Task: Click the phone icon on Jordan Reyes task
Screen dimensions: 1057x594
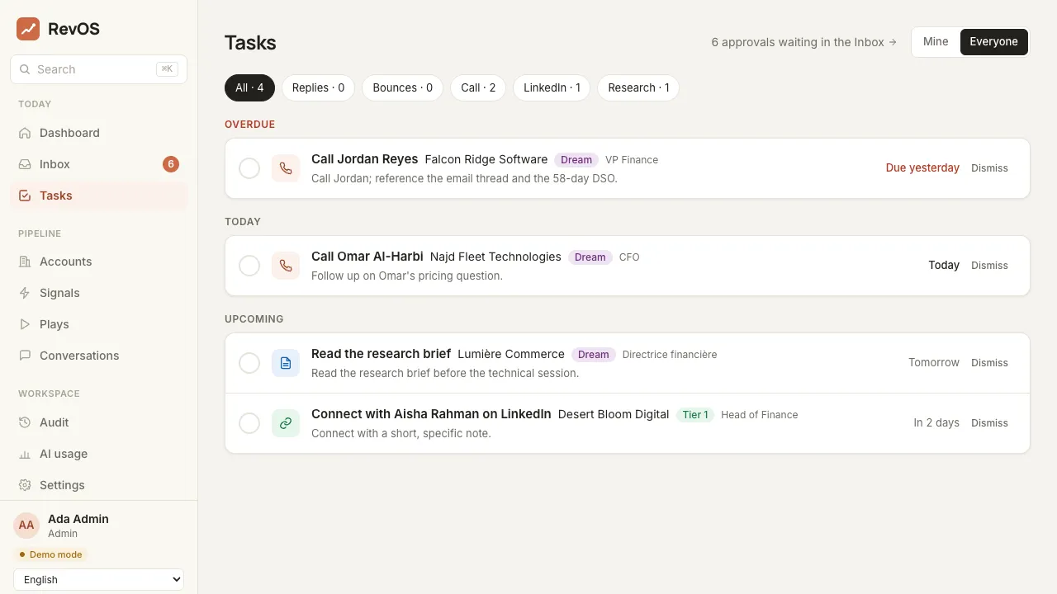Action: click(286, 168)
